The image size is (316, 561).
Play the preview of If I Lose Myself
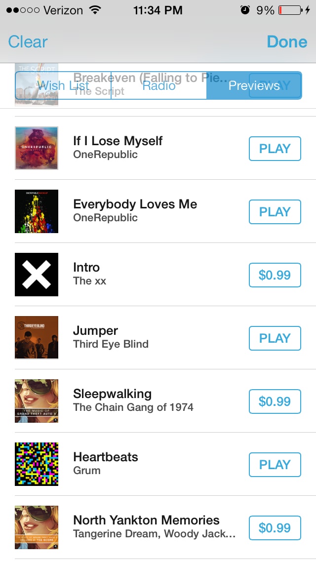(x=275, y=149)
